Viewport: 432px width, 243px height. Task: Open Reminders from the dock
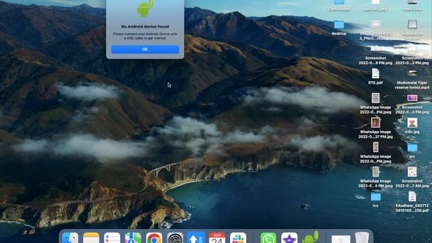coord(112,238)
